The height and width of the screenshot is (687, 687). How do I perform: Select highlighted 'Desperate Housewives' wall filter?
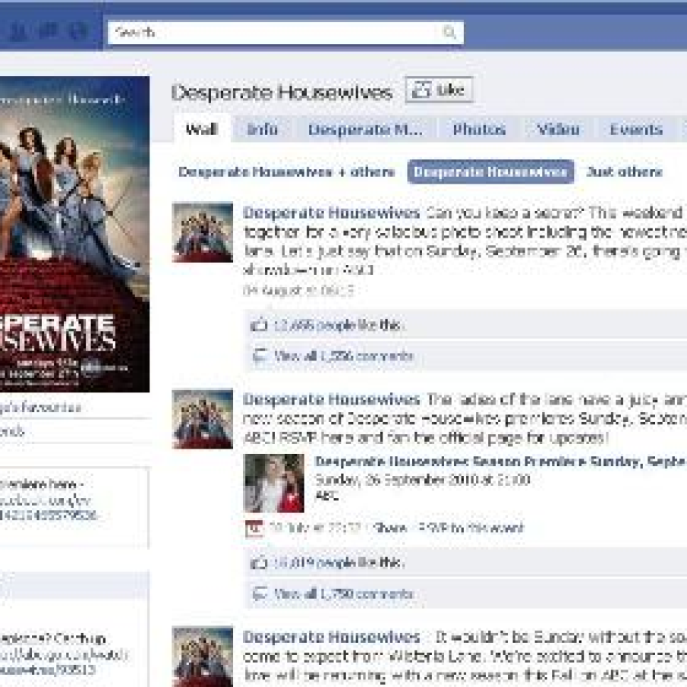(490, 172)
